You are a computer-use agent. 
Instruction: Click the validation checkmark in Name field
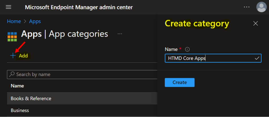pyautogui.click(x=257, y=58)
